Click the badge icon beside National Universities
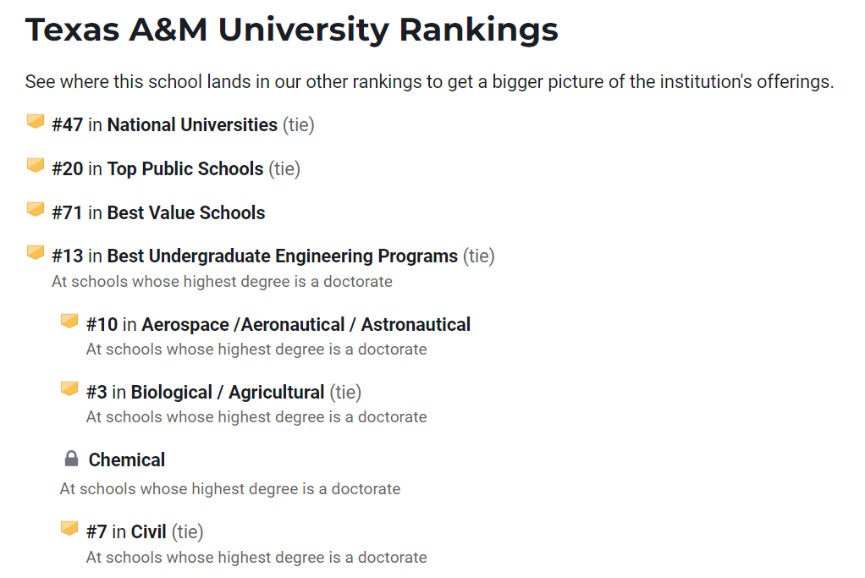865x578 pixels. (35, 122)
